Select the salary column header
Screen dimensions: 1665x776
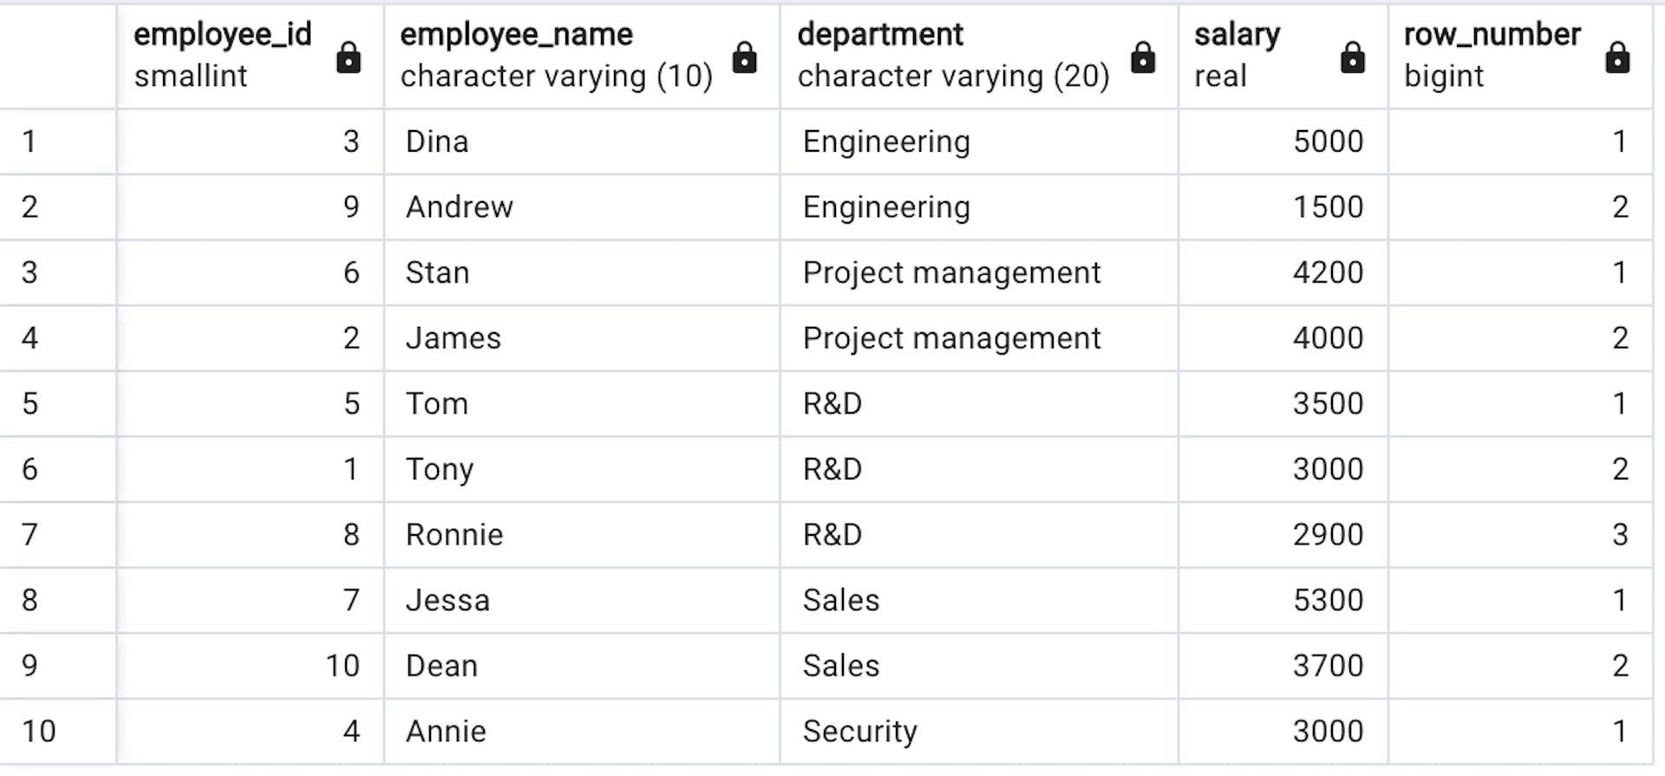[x=1237, y=35]
